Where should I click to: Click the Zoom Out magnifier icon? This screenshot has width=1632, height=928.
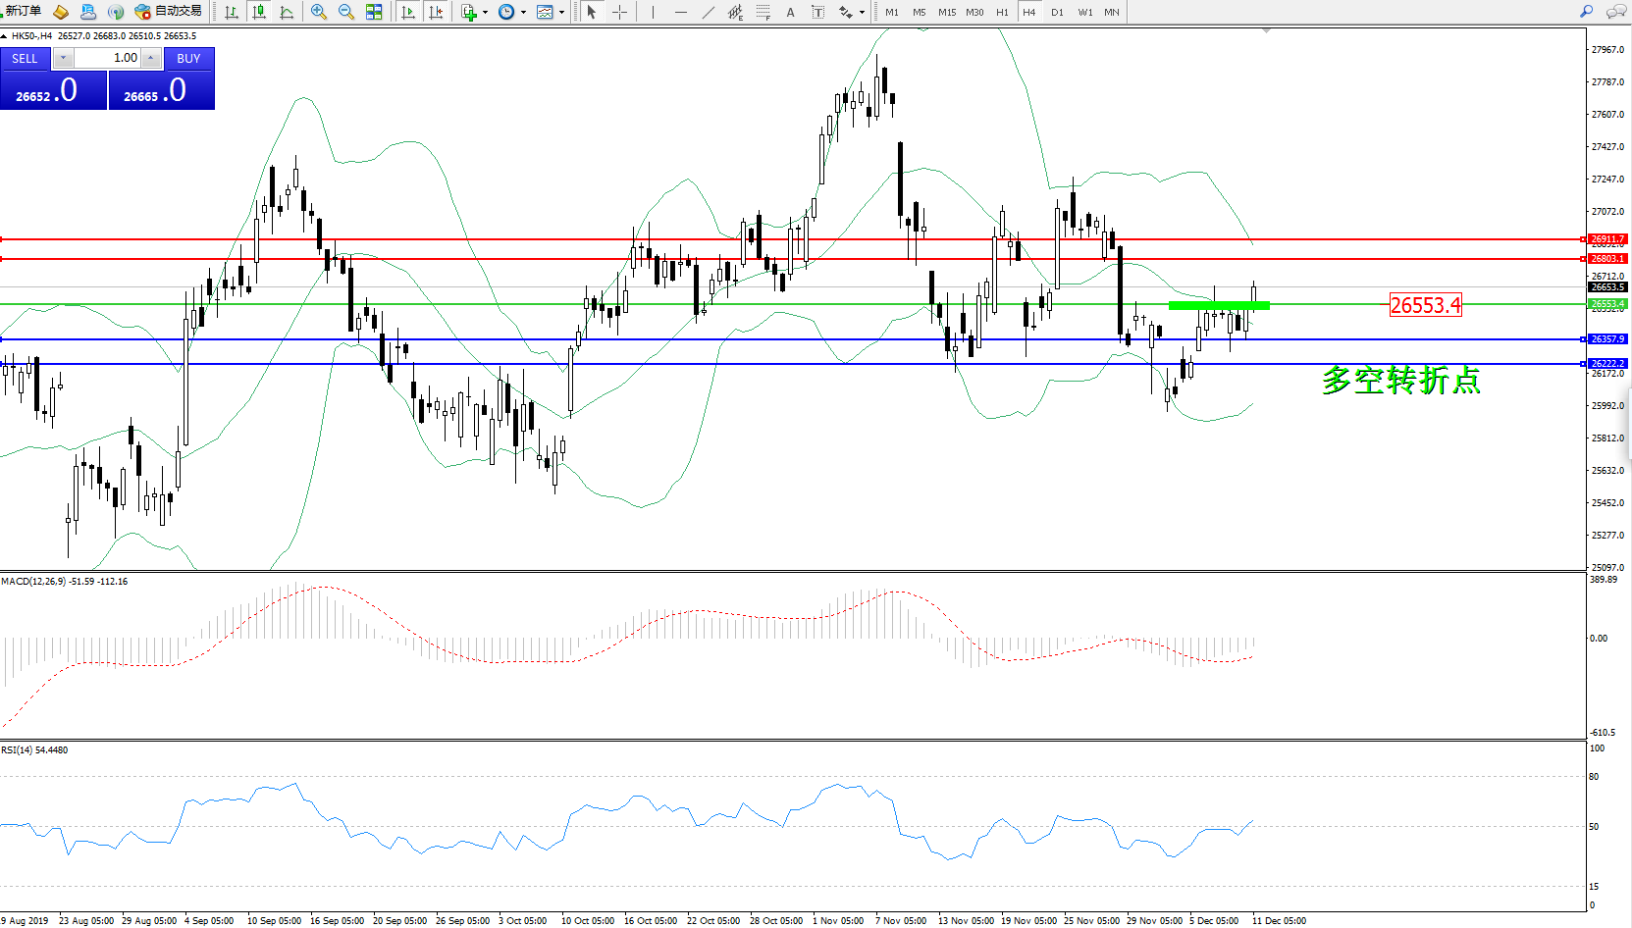point(346,12)
